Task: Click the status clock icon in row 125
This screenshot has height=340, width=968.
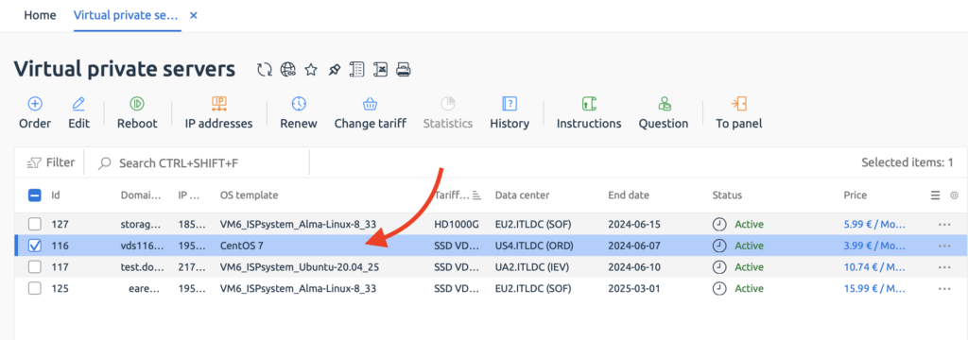Action: pyautogui.click(x=719, y=288)
